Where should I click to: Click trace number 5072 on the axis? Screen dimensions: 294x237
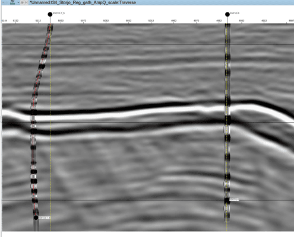pyautogui.click(x=83, y=21)
